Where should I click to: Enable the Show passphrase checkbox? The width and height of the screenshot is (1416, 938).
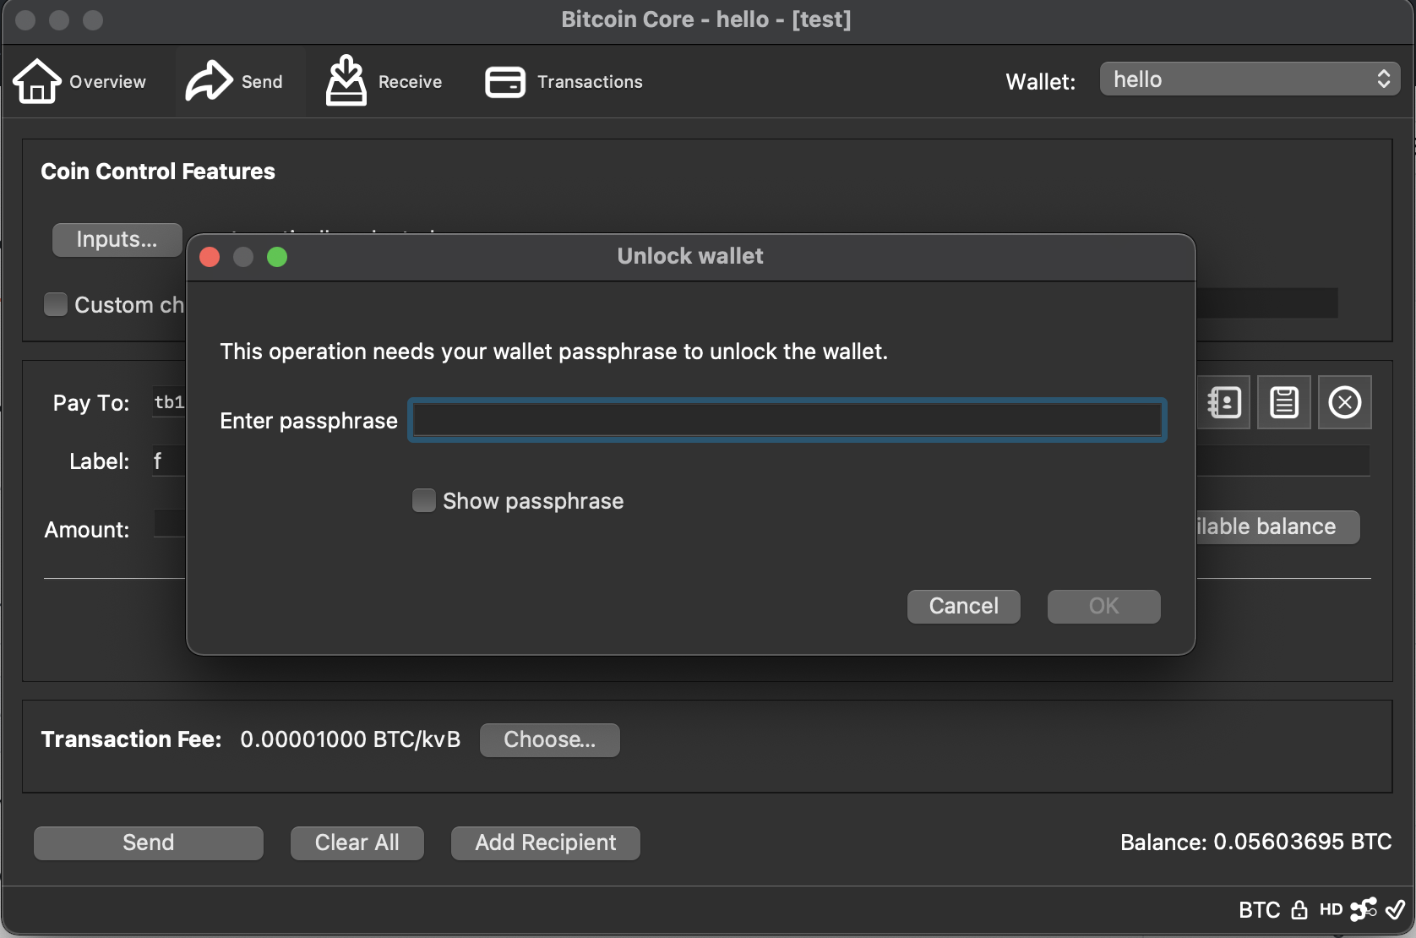point(424,501)
